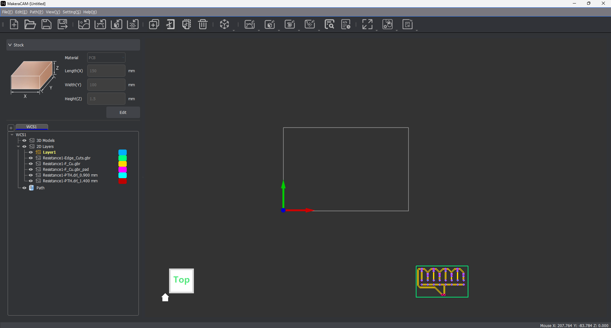Collapse the Stock panel
This screenshot has width=611, height=328.
(10, 45)
